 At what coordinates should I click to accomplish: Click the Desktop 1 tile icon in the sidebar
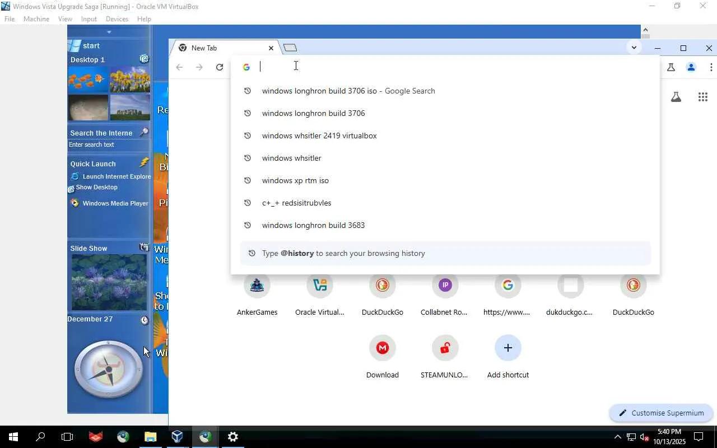click(x=144, y=59)
